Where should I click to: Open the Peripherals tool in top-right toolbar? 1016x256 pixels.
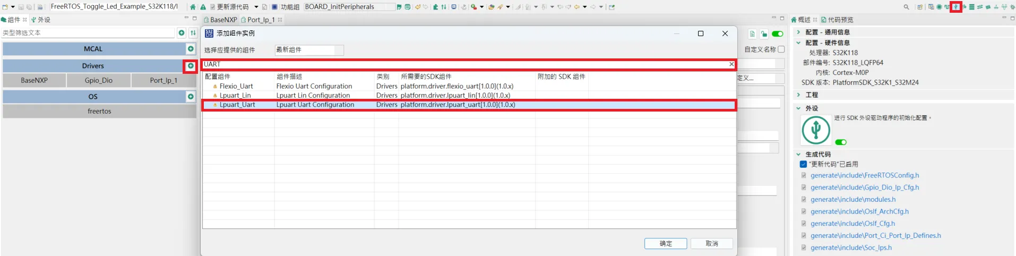(x=955, y=7)
